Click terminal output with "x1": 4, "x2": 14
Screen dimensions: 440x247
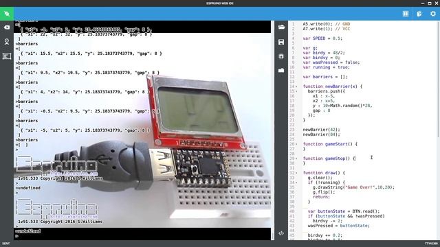coord(85,92)
